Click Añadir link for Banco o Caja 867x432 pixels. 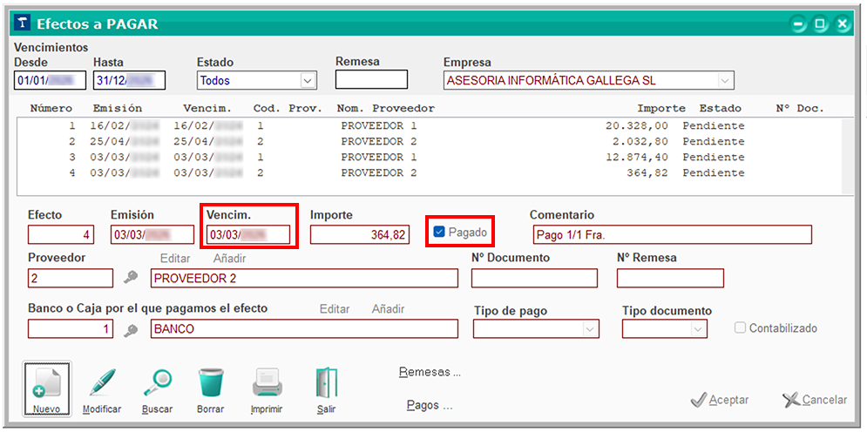(388, 309)
